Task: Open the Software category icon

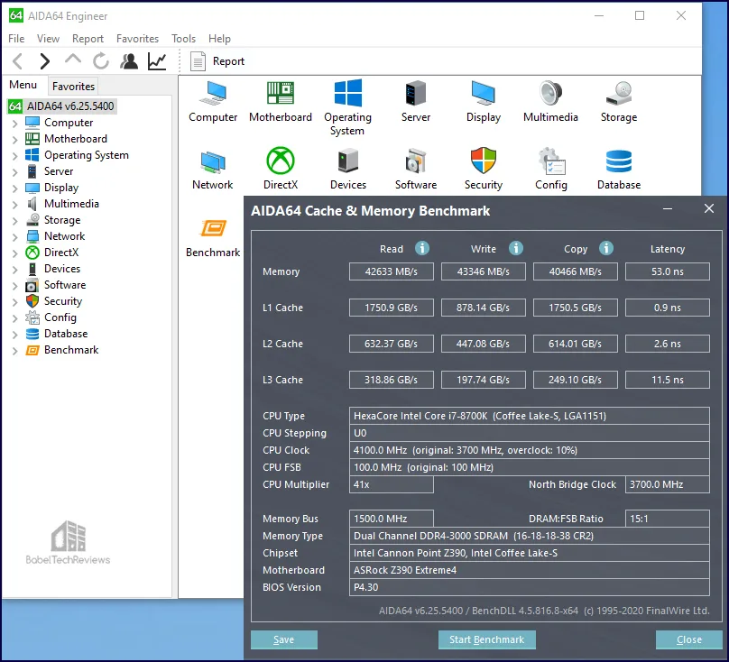Action: click(x=416, y=169)
